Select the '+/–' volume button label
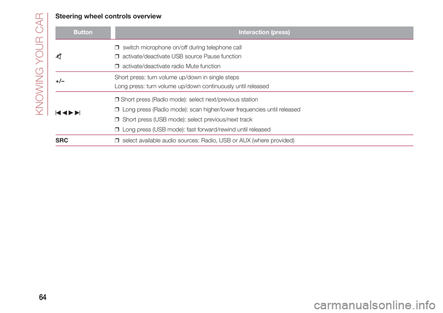The image size is (443, 313). [x=60, y=81]
